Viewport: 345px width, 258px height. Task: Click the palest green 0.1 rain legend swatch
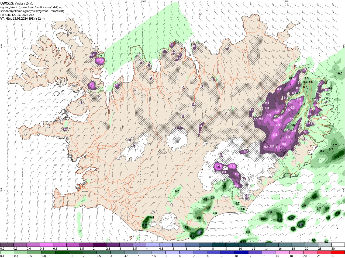[7, 252]
